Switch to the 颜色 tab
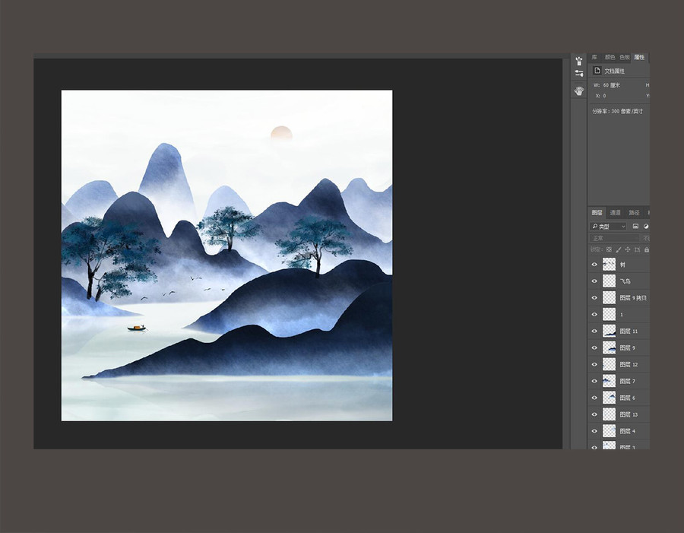The image size is (684, 533). (610, 57)
